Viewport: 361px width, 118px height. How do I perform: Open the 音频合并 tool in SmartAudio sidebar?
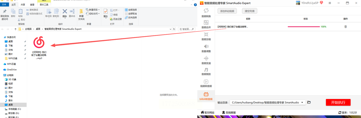pos(206,24)
